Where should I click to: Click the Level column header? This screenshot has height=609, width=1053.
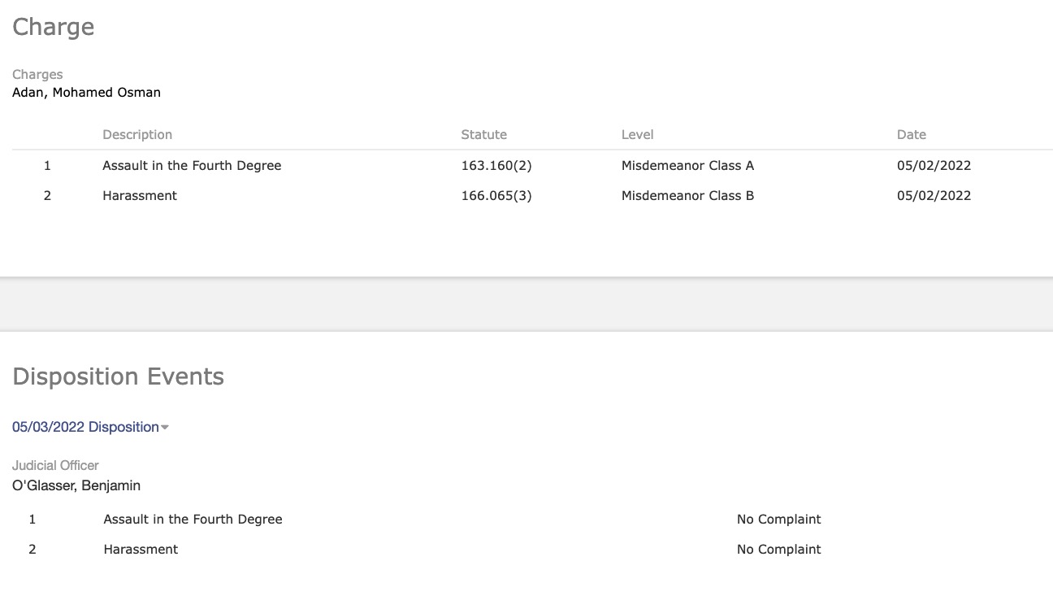tap(637, 135)
